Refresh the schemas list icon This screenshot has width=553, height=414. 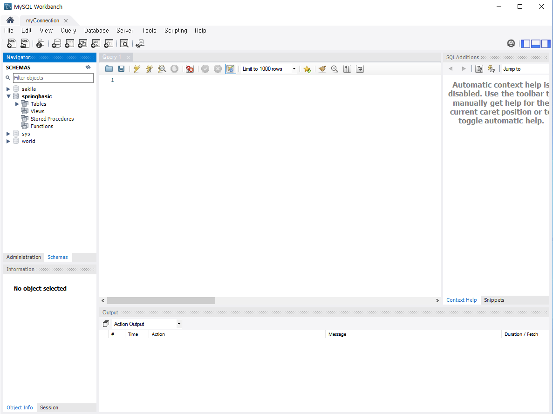pos(88,67)
